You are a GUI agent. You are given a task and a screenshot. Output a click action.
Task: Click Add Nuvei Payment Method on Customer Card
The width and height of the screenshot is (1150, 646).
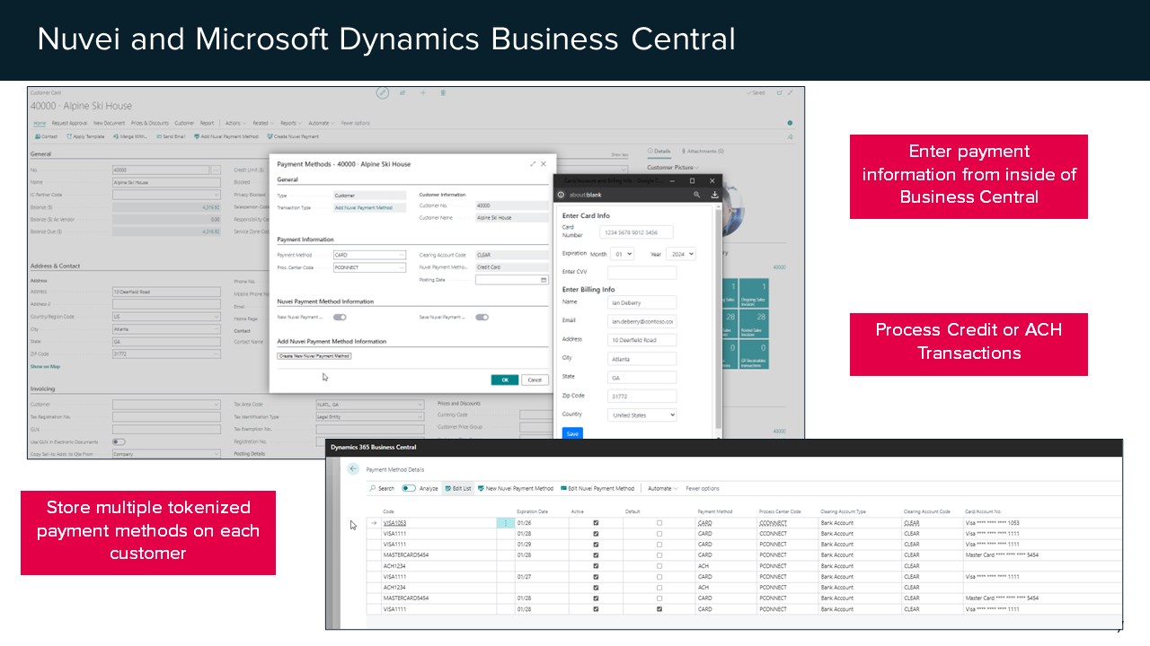coord(226,136)
